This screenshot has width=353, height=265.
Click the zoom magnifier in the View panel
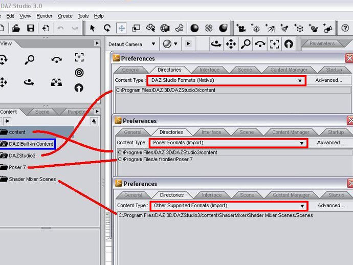pyautogui.click(x=29, y=60)
